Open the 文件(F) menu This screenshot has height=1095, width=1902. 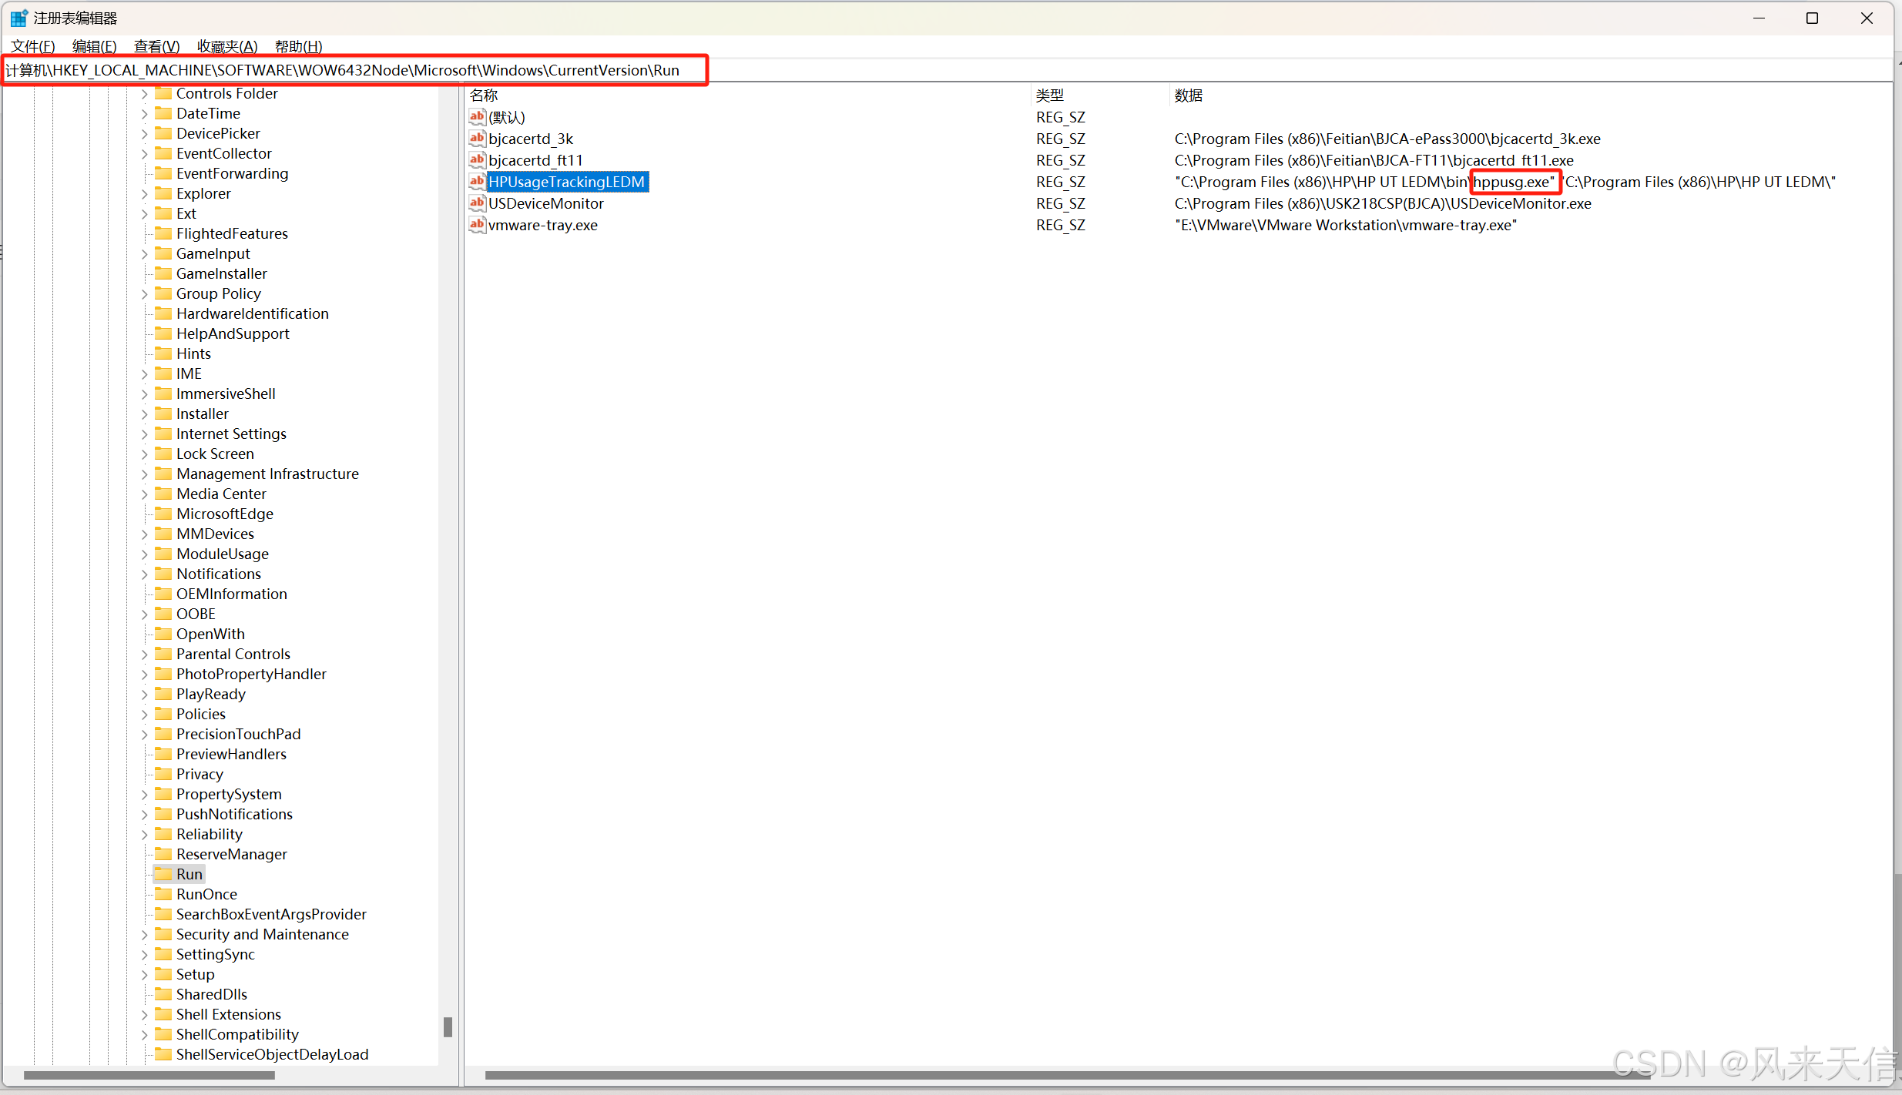pyautogui.click(x=33, y=46)
